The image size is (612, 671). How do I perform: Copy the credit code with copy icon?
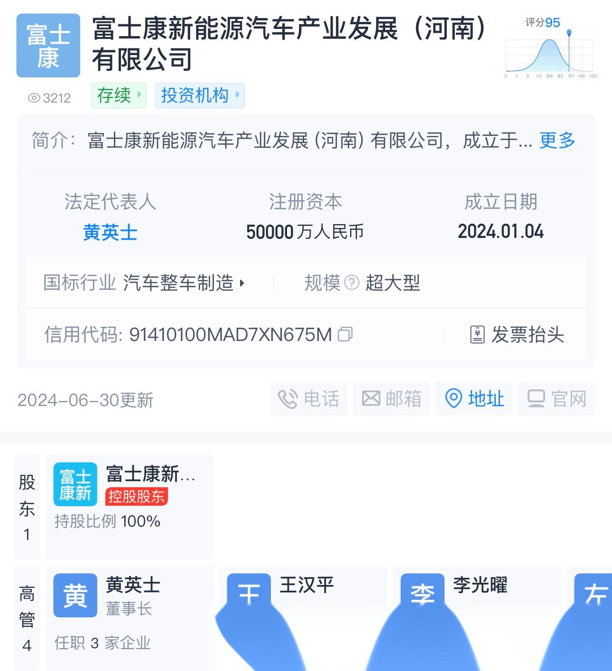pyautogui.click(x=345, y=335)
